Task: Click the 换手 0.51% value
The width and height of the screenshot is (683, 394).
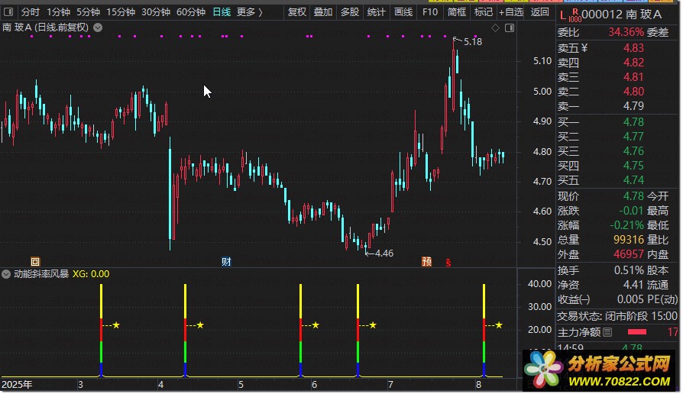Action: 629,270
